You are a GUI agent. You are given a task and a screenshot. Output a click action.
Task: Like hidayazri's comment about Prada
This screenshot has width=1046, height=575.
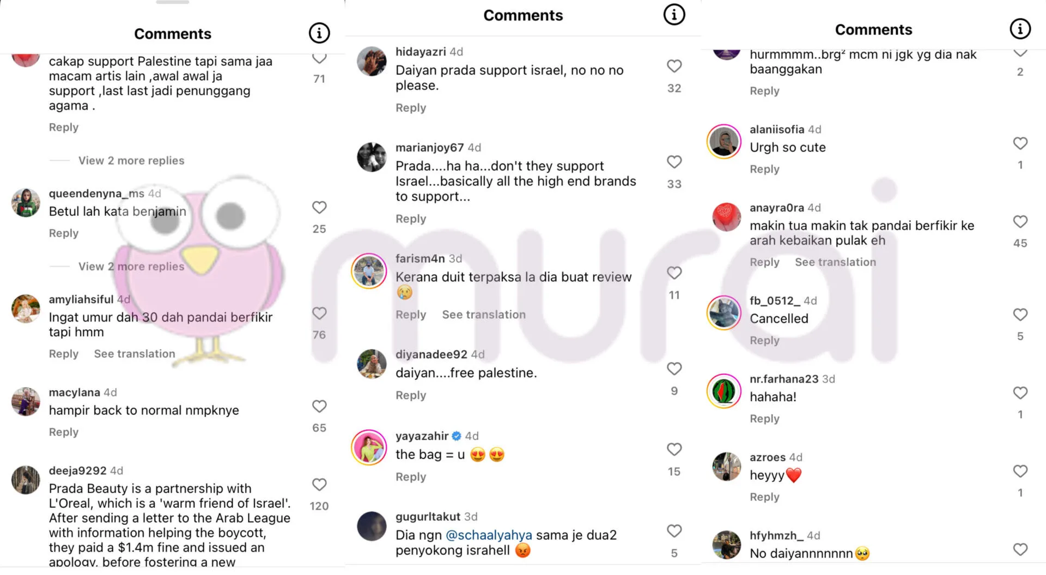pos(674,66)
